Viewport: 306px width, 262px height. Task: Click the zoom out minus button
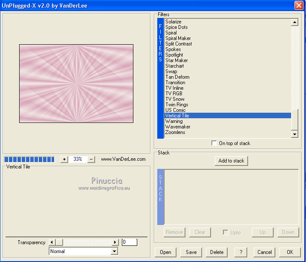click(x=91, y=159)
